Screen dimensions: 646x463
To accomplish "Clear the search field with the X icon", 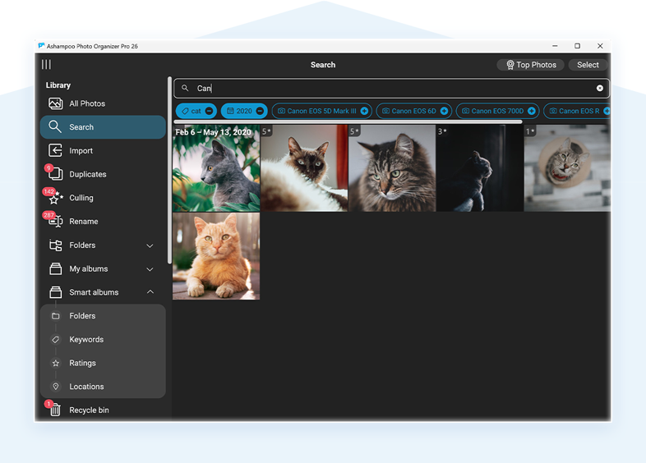I will (599, 88).
